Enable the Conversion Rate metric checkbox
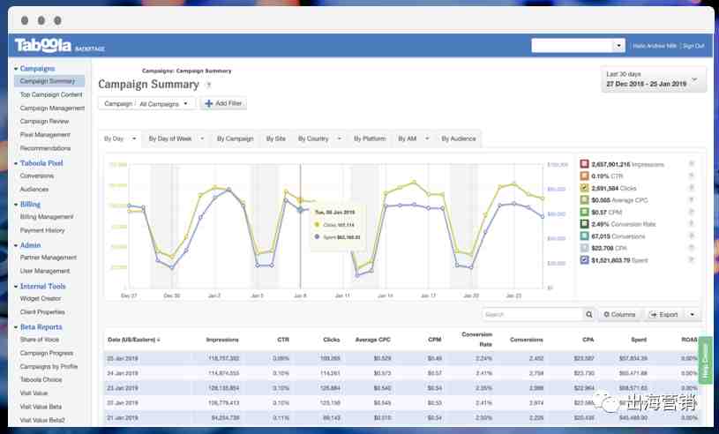The image size is (719, 434). [584, 224]
